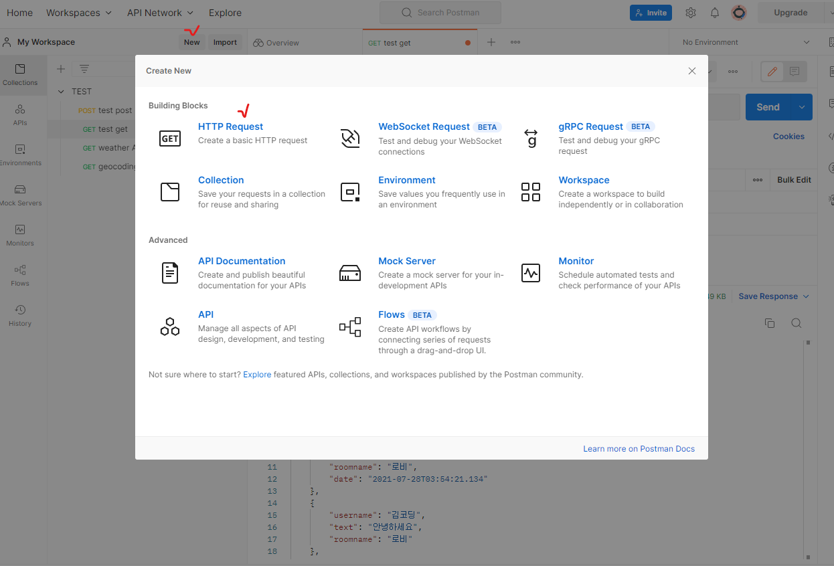Click the Import button
834x566 pixels.
225,42
